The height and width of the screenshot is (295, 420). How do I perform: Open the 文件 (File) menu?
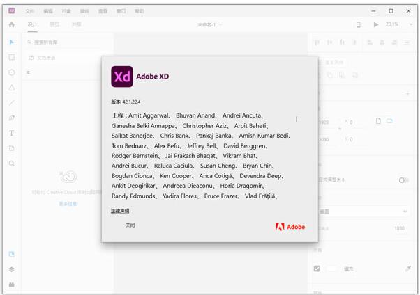point(30,11)
